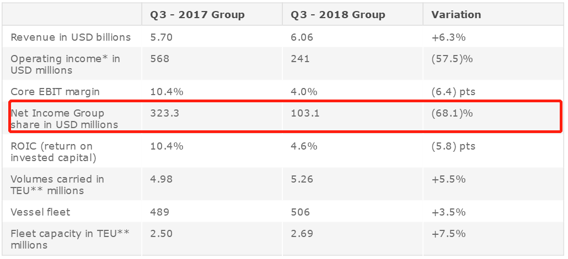Select the (68.1)% variation cell

click(452, 113)
